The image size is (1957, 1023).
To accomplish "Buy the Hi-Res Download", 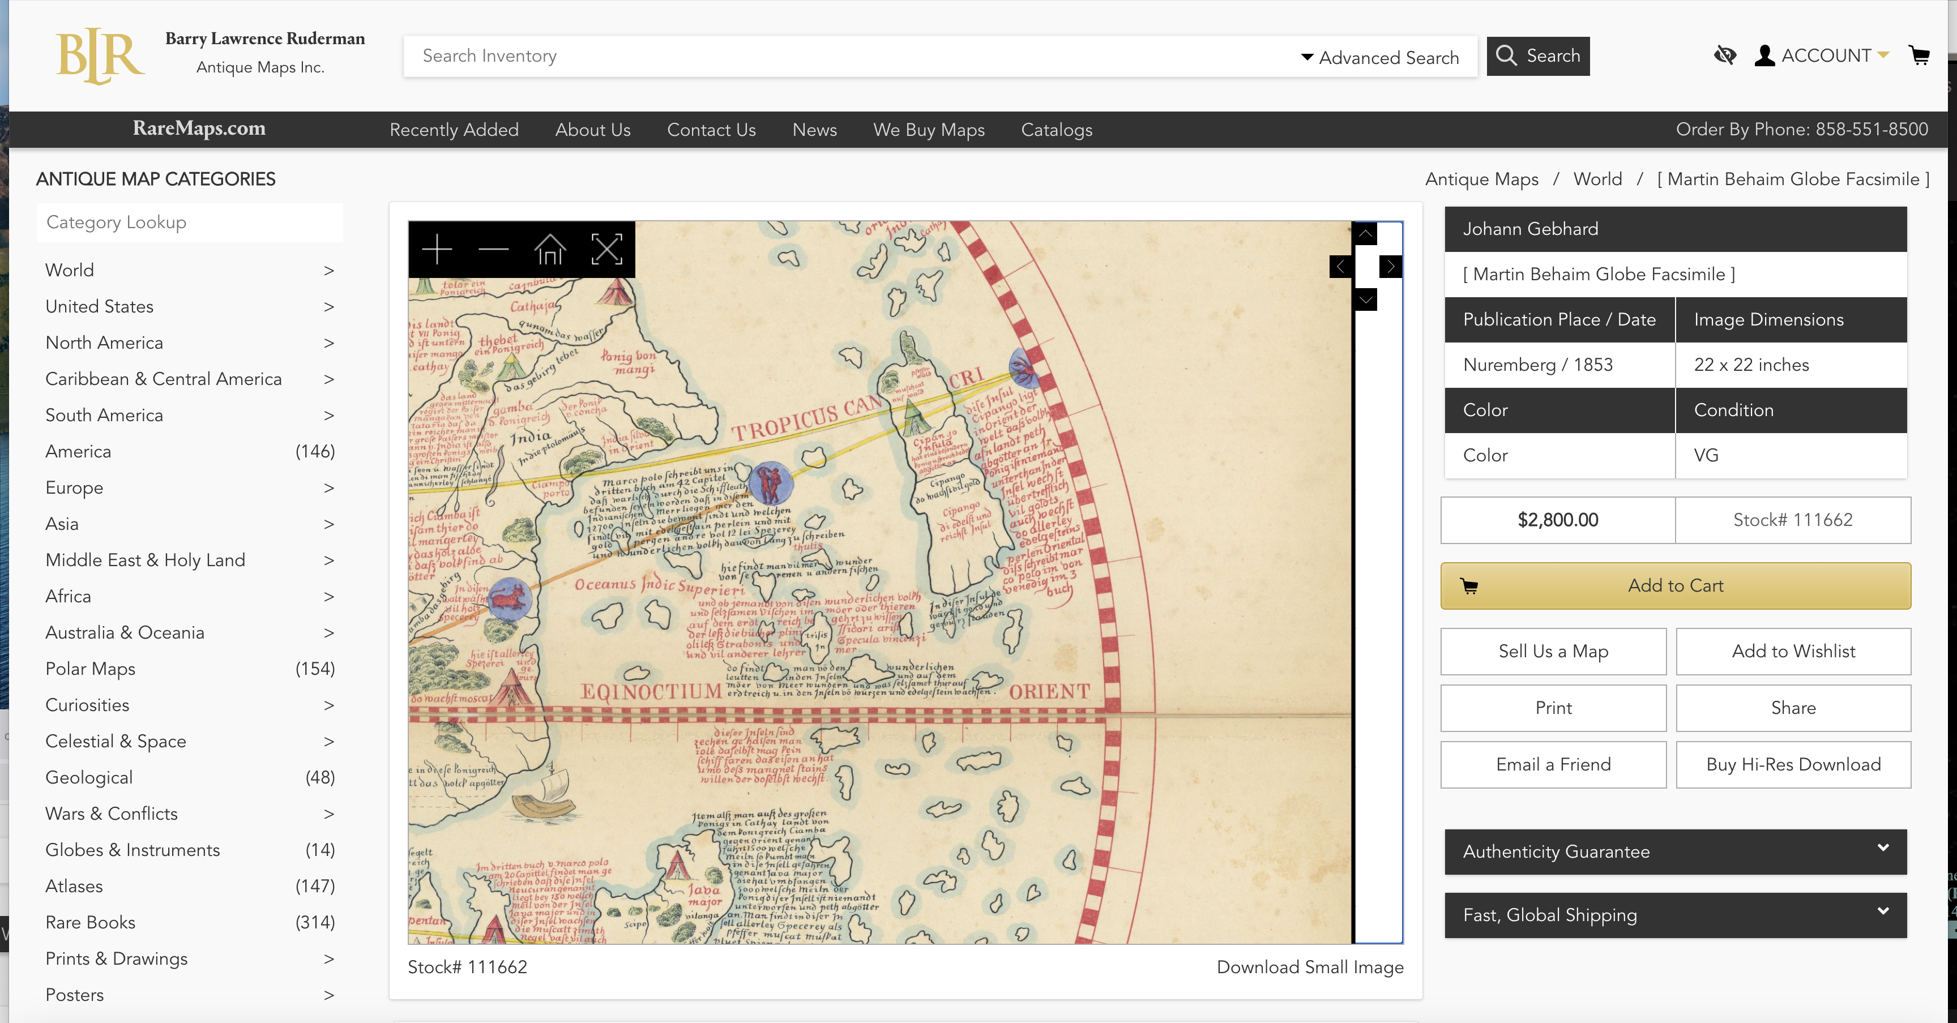I will tap(1793, 765).
